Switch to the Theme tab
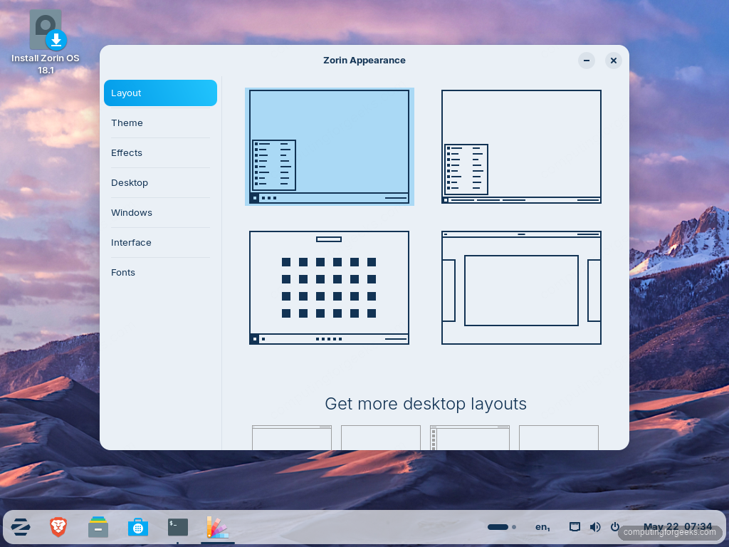The image size is (729, 547). coord(160,123)
